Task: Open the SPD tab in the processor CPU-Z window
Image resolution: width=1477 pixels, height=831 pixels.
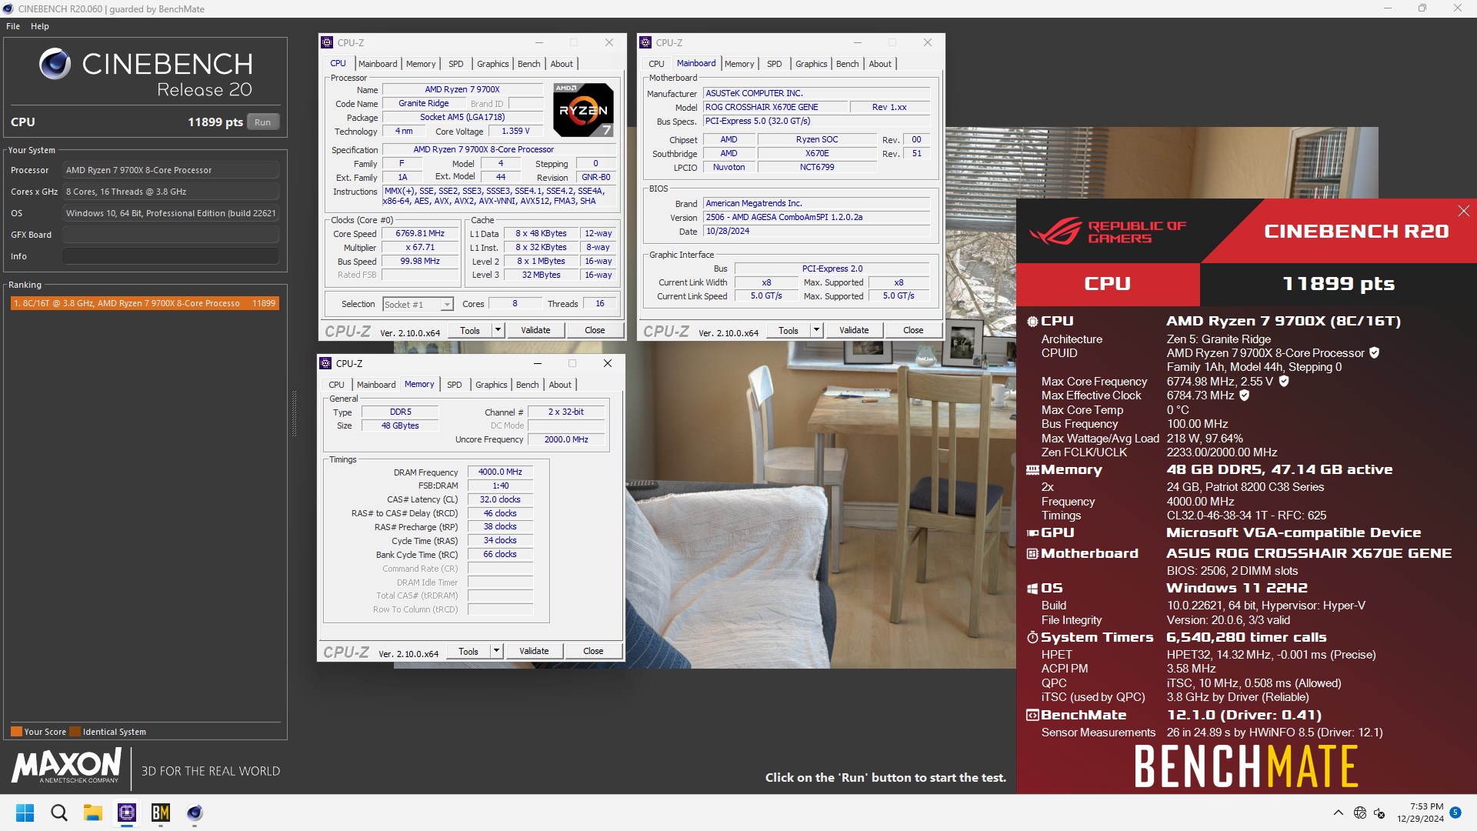Action: click(x=456, y=64)
